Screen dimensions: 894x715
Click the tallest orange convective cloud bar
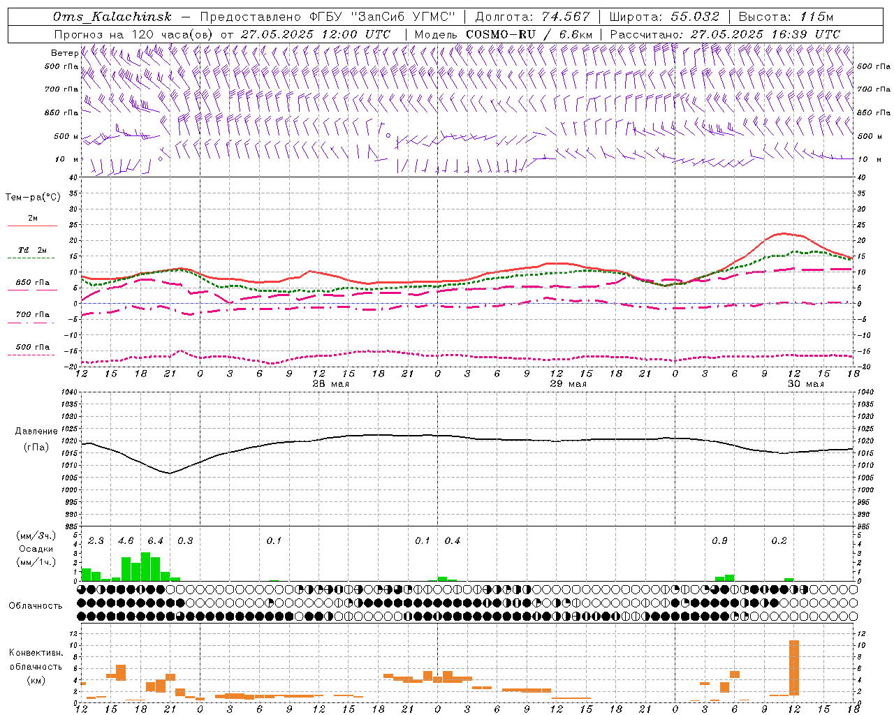pyautogui.click(x=793, y=667)
